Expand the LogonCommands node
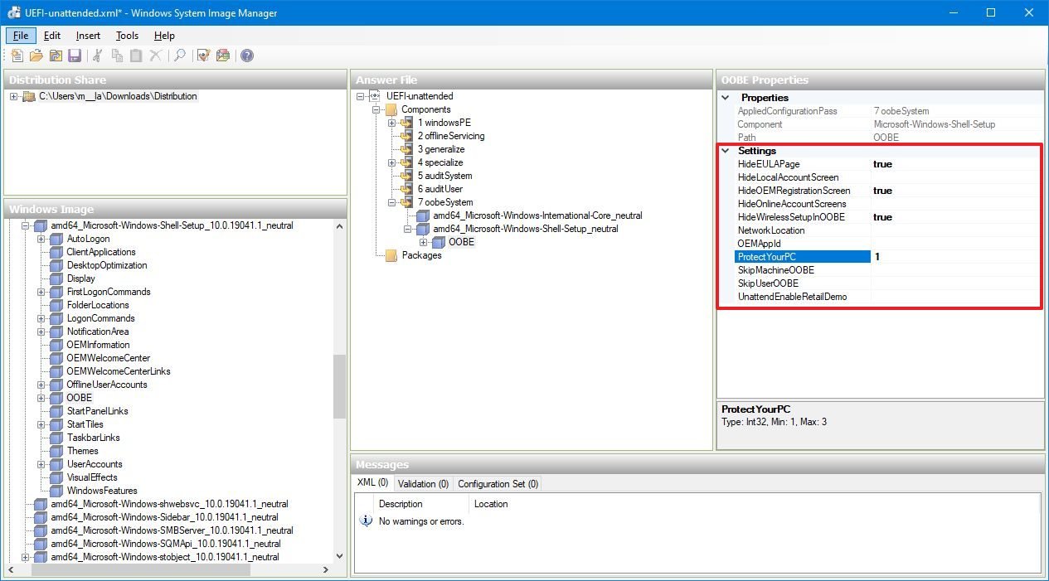1049x581 pixels. coord(41,318)
